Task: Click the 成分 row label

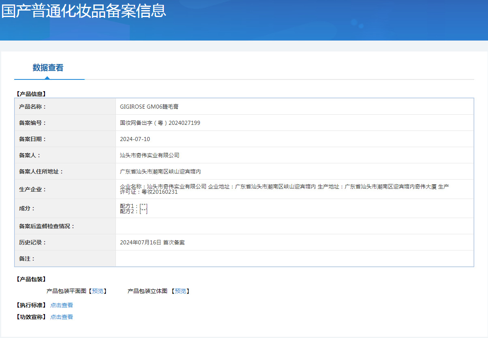Action: (27, 208)
